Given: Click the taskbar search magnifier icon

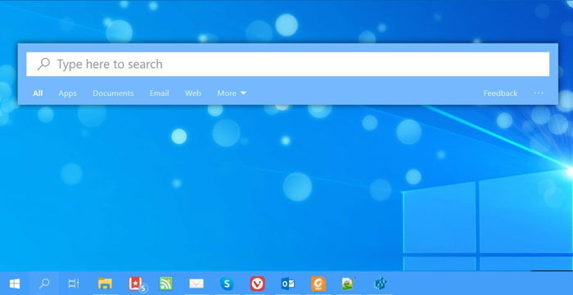Looking at the screenshot, I should pos(44,284).
